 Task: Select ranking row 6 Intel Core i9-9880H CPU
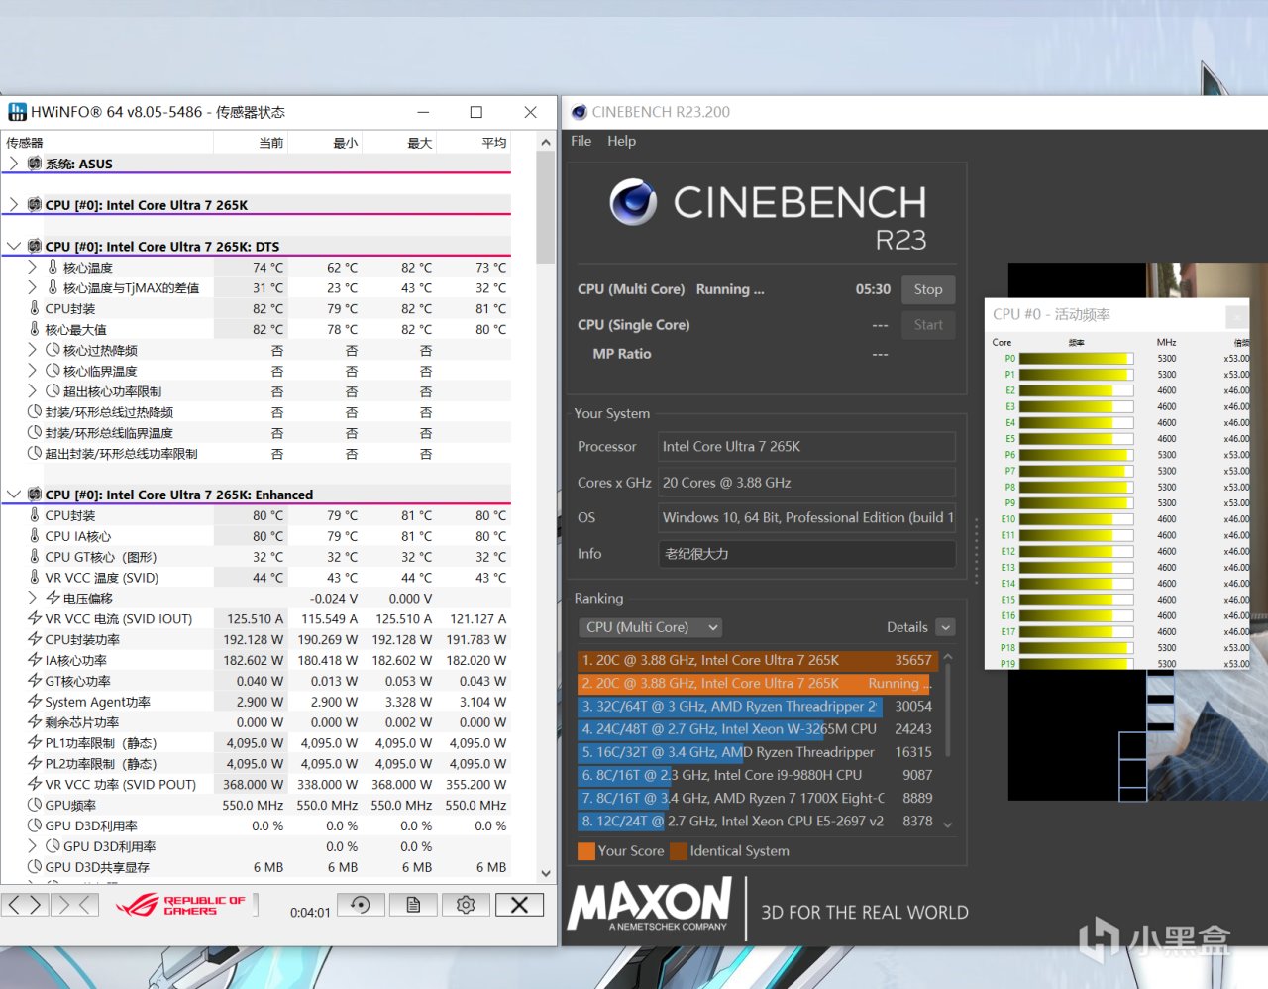click(756, 775)
